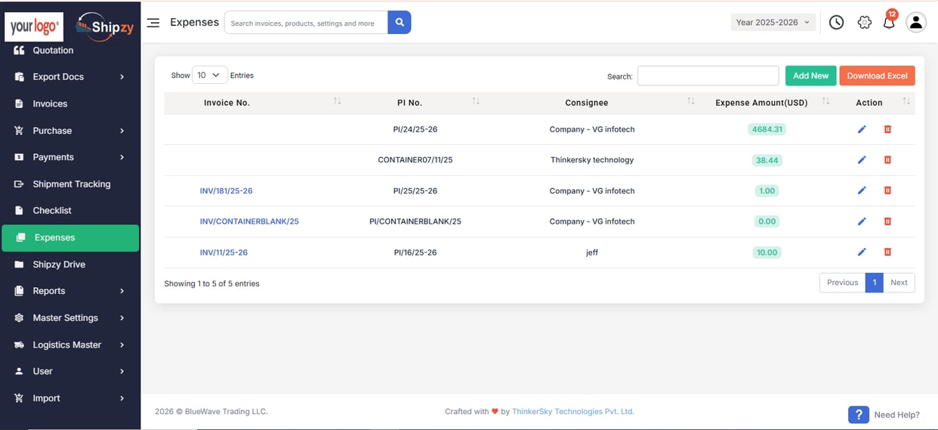938x430 pixels.
Task: Open the Year 2025-2026 dropdown
Action: coord(773,23)
